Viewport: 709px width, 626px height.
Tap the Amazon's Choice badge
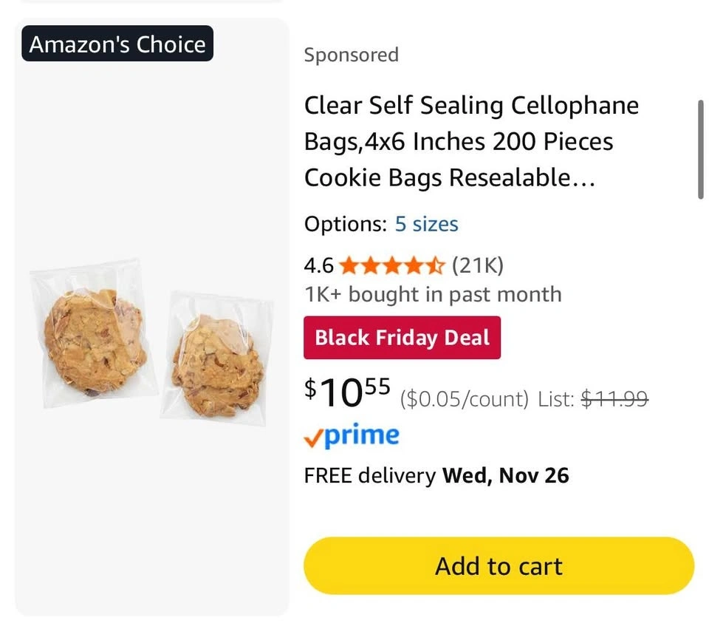click(x=117, y=44)
